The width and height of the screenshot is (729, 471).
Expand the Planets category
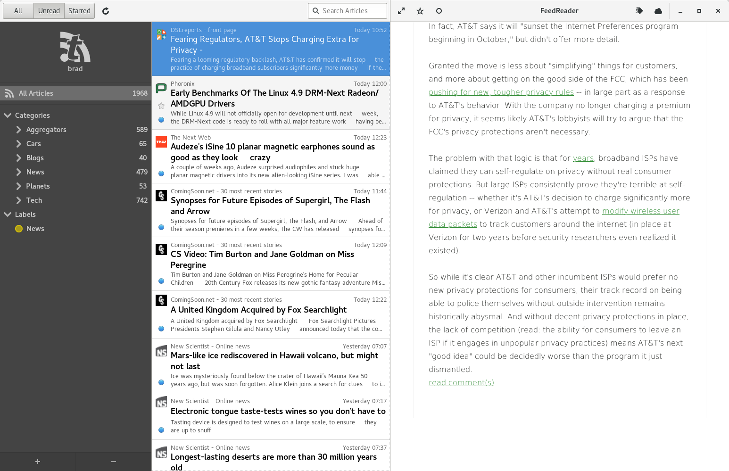[x=19, y=186]
